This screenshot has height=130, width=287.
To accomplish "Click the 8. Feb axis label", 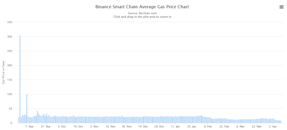I will point(208,126).
